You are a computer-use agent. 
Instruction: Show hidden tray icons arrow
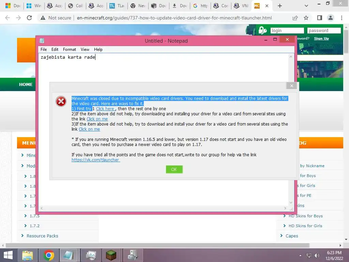301,255
